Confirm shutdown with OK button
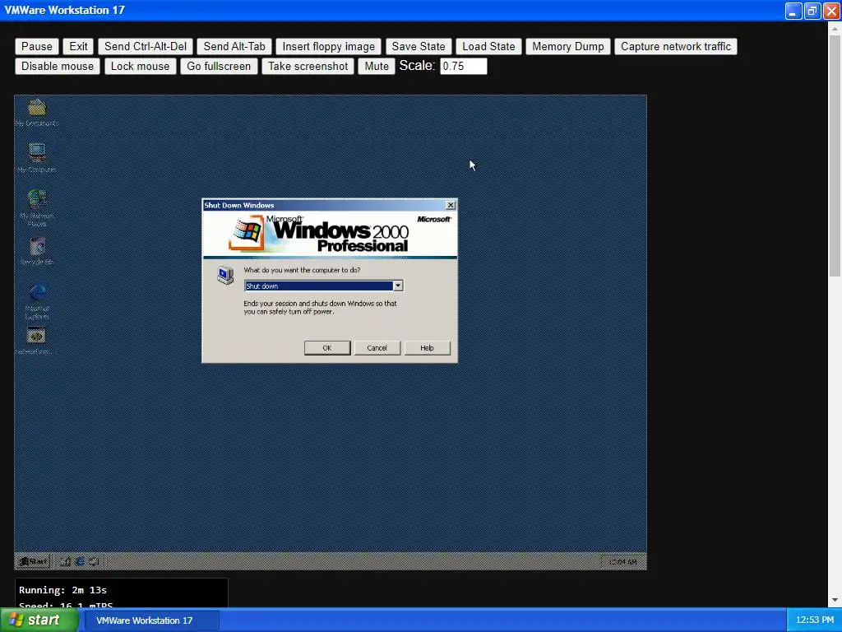842x632 pixels. click(327, 348)
